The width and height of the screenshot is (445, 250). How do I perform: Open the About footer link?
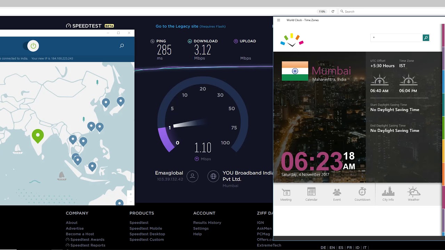pos(72,223)
